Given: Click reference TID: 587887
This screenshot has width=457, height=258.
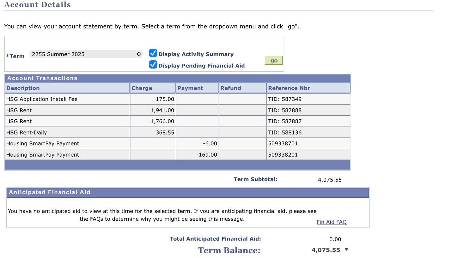Looking at the screenshot, I should point(285,121).
